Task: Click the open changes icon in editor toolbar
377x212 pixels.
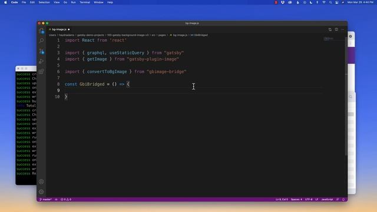Action: tap(330, 29)
